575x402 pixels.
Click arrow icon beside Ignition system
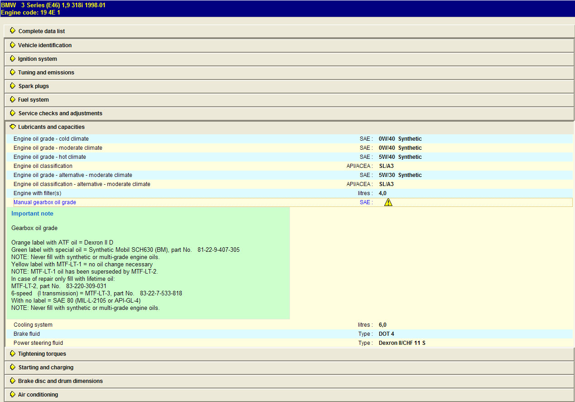tap(13, 59)
